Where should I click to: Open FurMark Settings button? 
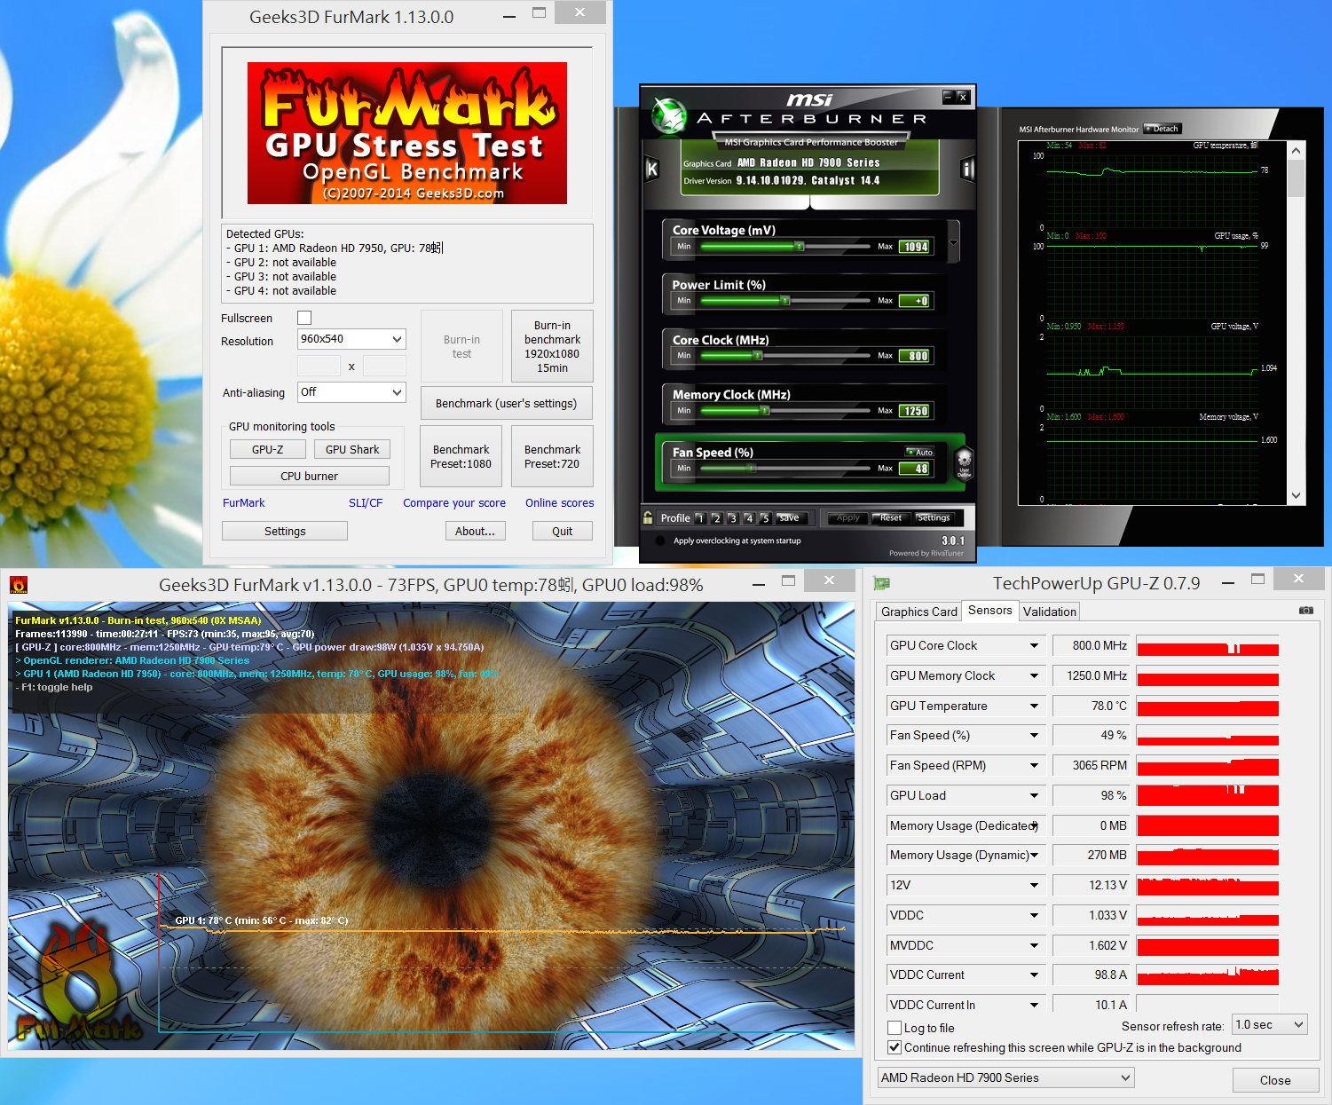point(285,531)
